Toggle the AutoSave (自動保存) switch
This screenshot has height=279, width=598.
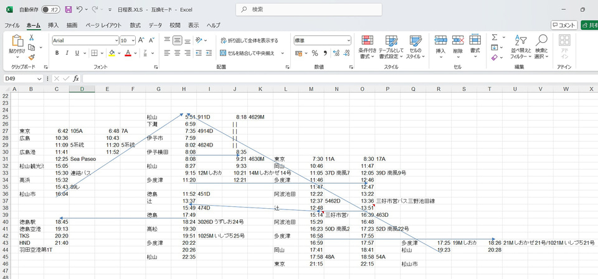(50, 9)
